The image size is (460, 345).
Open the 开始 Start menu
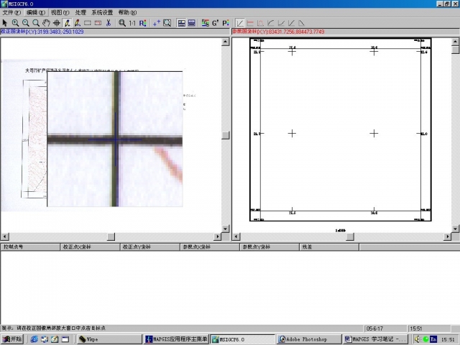click(13, 339)
